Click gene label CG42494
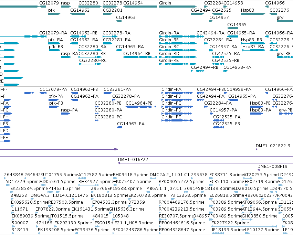This screenshot has width=293, height=235. click(x=201, y=10)
